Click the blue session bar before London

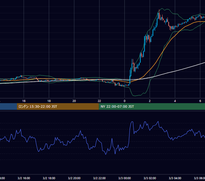(x=8, y=106)
